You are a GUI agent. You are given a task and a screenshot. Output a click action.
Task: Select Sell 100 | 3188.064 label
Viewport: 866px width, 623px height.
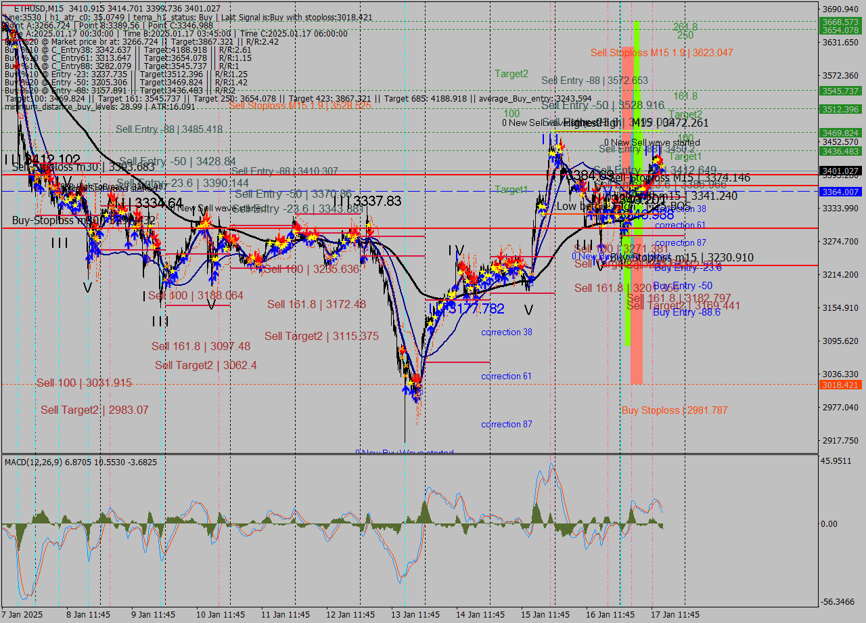tap(196, 296)
